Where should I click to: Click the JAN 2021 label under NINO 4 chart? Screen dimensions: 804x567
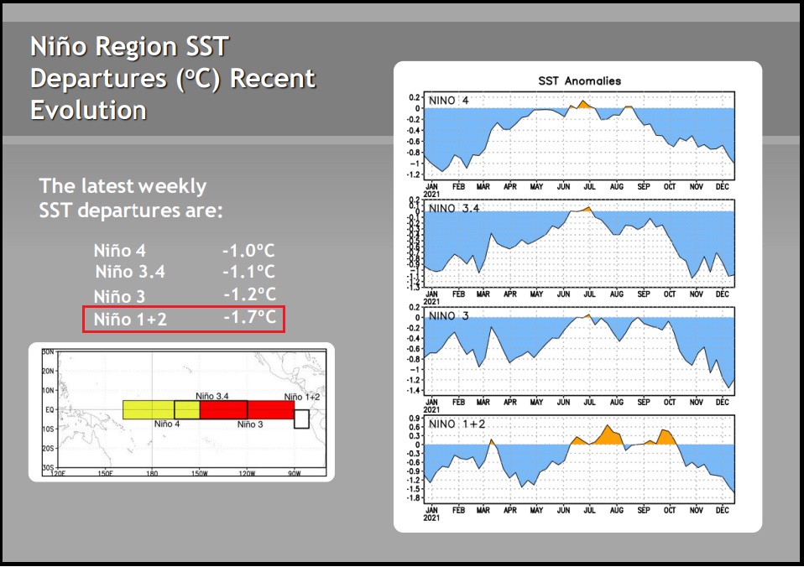point(431,190)
